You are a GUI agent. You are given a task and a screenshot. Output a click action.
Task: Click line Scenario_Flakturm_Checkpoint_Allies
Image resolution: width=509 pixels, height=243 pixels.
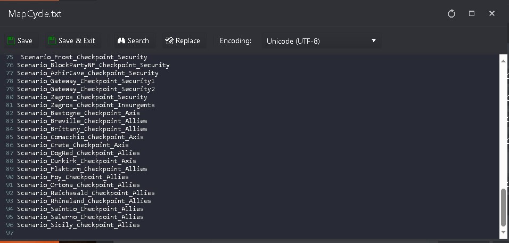click(82, 169)
